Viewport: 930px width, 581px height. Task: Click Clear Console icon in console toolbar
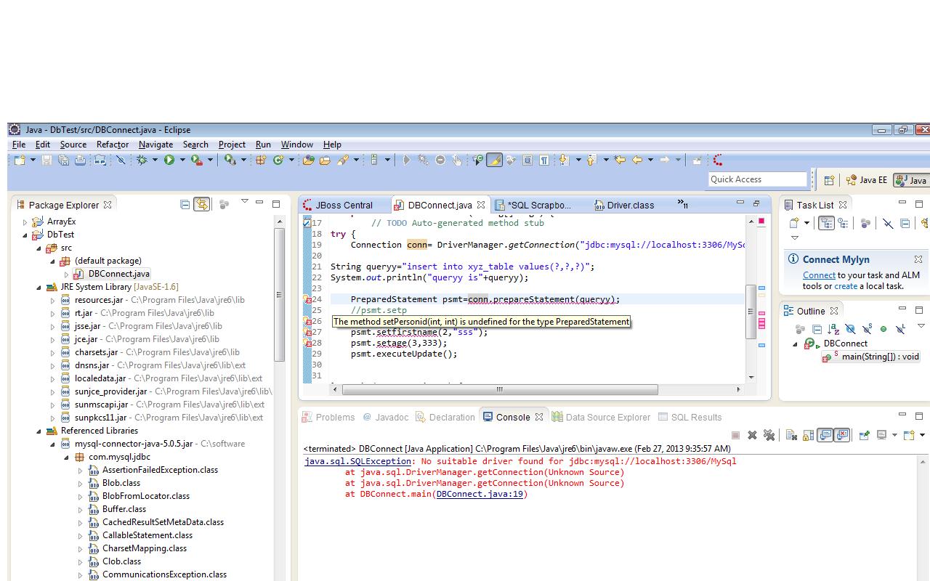(x=791, y=435)
